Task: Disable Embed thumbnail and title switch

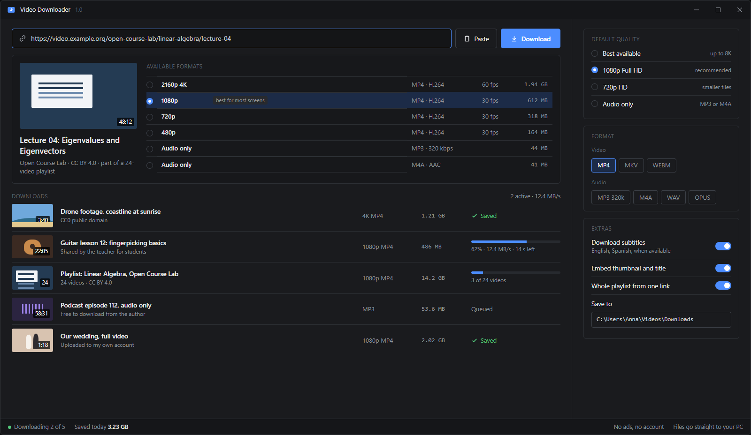Action: (723, 268)
